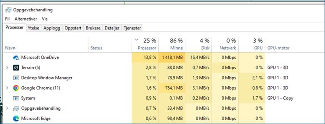The image size is (325, 124).
Task: Click the sort chevron above Prosessor
Action: click(137, 40)
